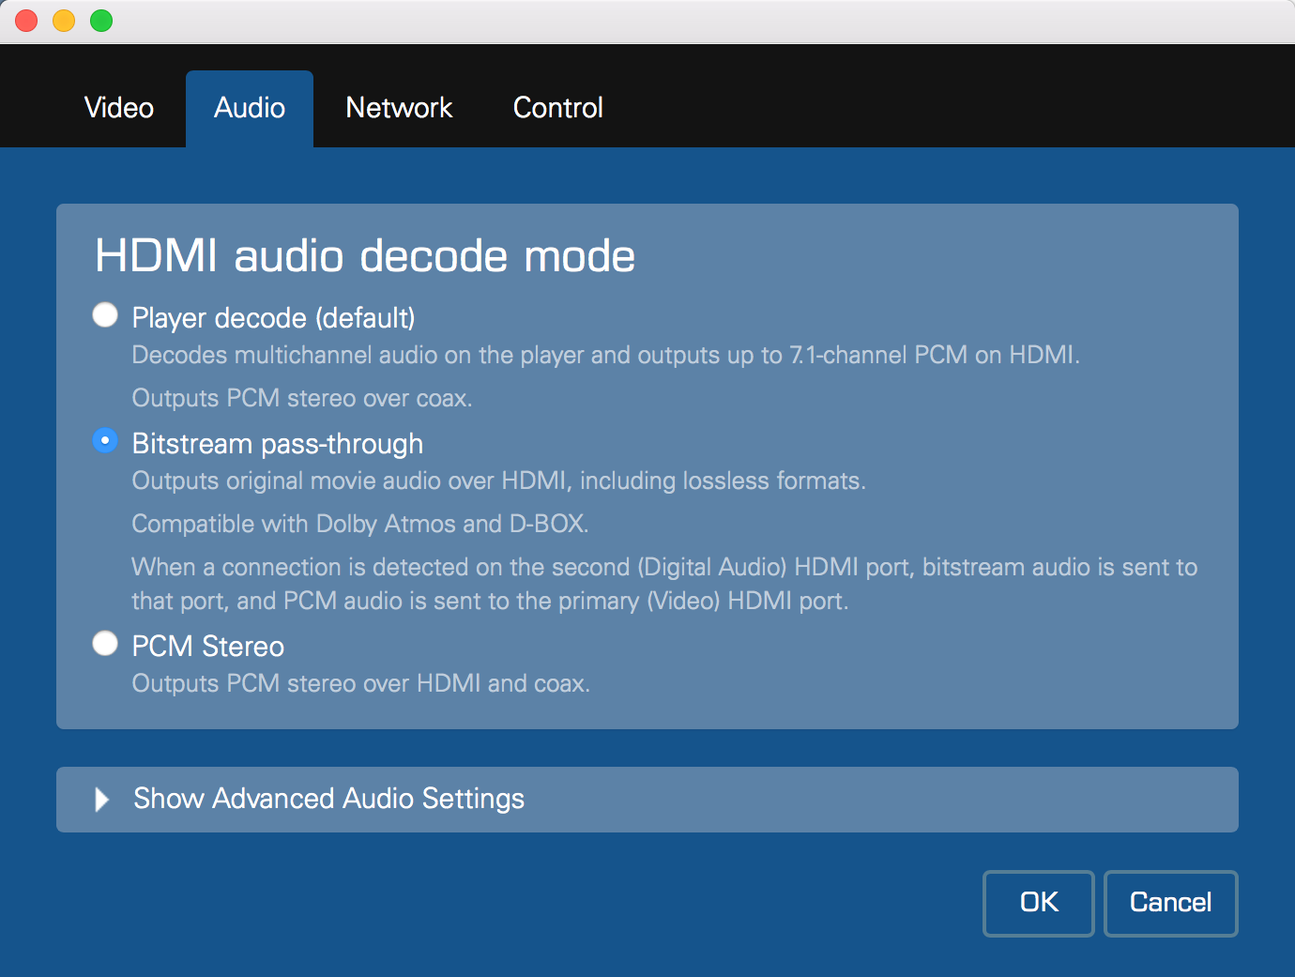Click the 'Player decode (default)' option label
Viewport: 1295px width, 977px height.
pos(273,318)
